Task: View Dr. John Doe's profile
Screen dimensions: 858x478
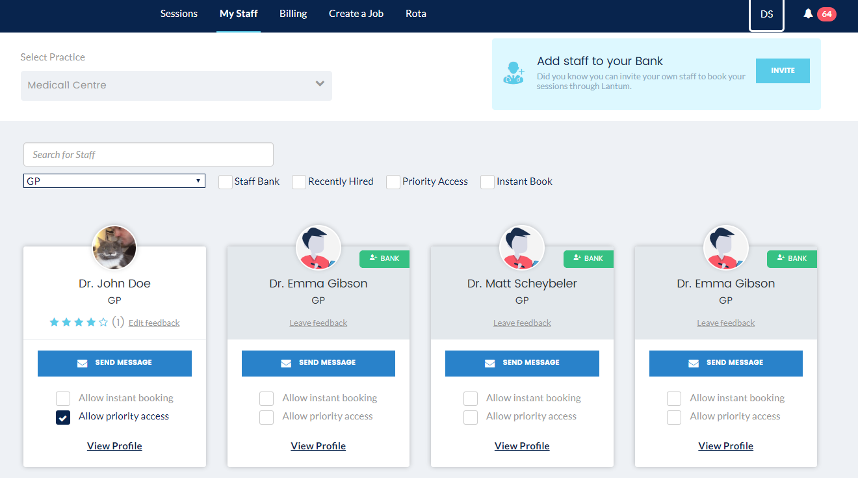Action: coord(114,446)
